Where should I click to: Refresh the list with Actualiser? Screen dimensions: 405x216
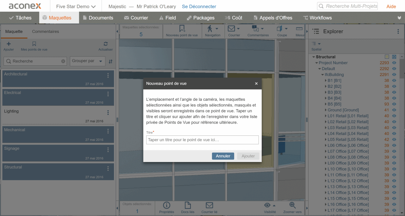pos(106,46)
